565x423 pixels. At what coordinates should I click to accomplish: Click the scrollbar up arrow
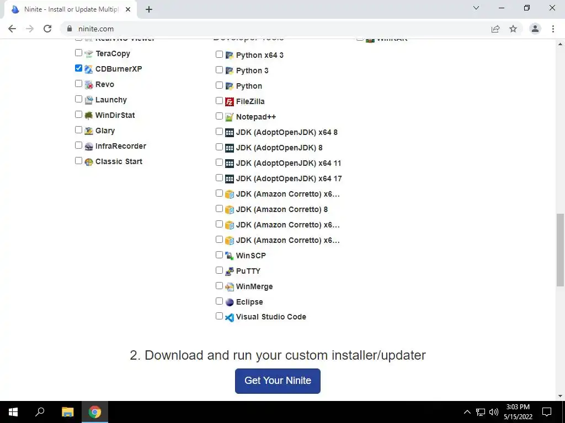pyautogui.click(x=560, y=44)
